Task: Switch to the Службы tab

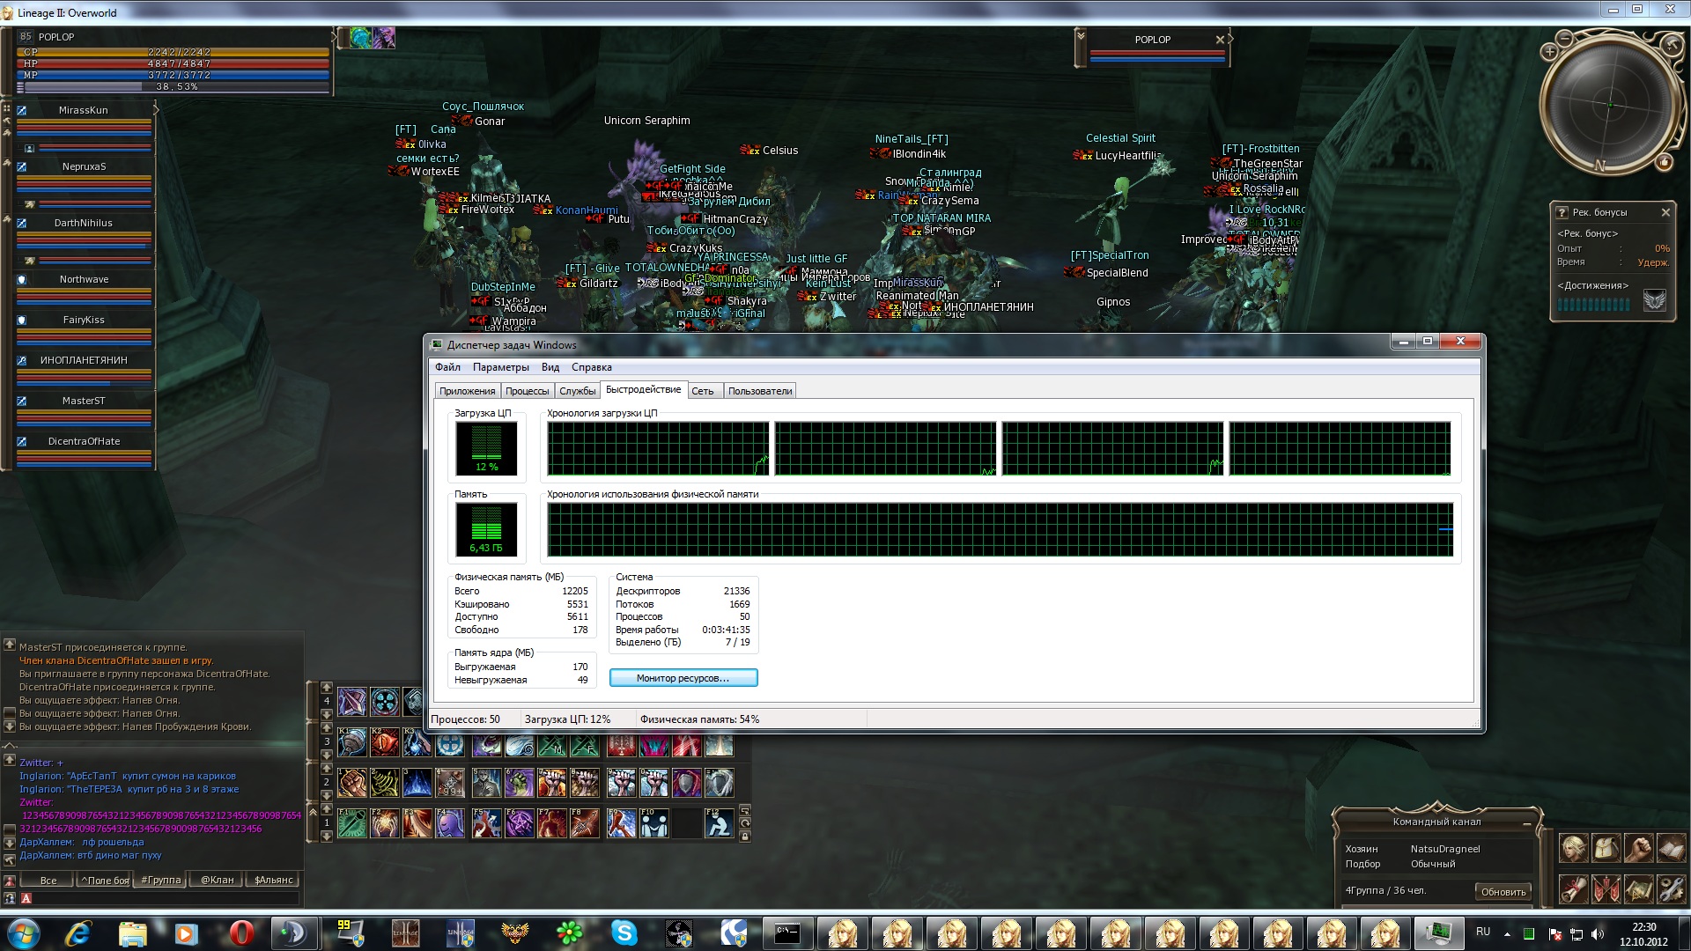Action: tap(577, 391)
